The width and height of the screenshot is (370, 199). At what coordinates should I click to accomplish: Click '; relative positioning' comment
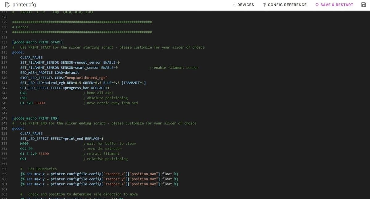(x=105, y=159)
